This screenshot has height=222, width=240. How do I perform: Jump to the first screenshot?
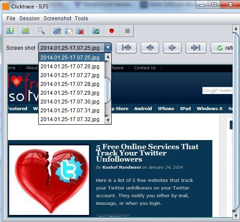126,48
